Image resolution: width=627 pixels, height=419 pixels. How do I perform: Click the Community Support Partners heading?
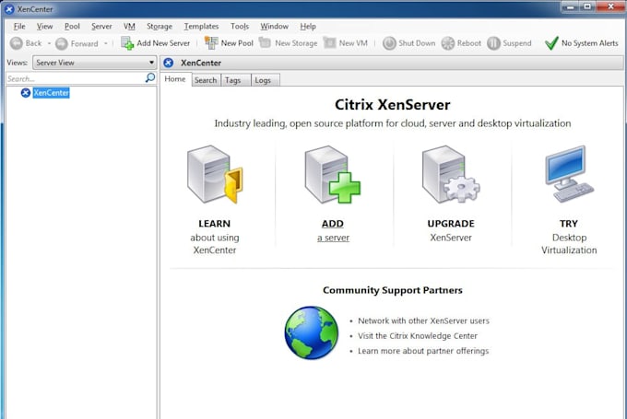pos(392,290)
